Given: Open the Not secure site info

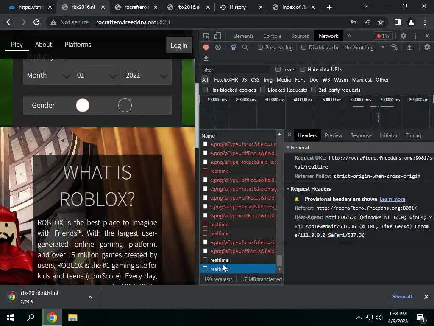Looking at the screenshot, I should (70, 22).
